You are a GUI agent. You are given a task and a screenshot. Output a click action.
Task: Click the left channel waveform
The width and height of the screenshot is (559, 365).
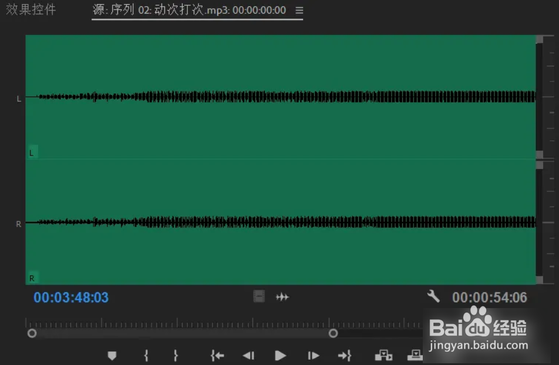(x=281, y=97)
